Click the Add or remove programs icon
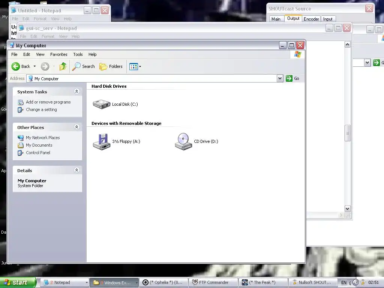 (x=21, y=102)
